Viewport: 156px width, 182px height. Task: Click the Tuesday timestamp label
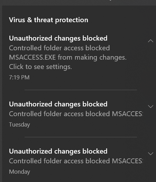point(19,125)
